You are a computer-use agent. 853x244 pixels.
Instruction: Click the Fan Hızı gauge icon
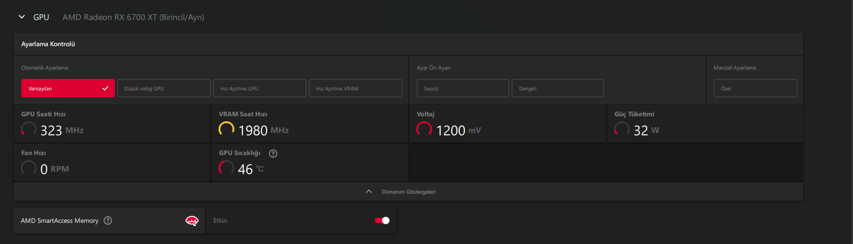pos(29,167)
